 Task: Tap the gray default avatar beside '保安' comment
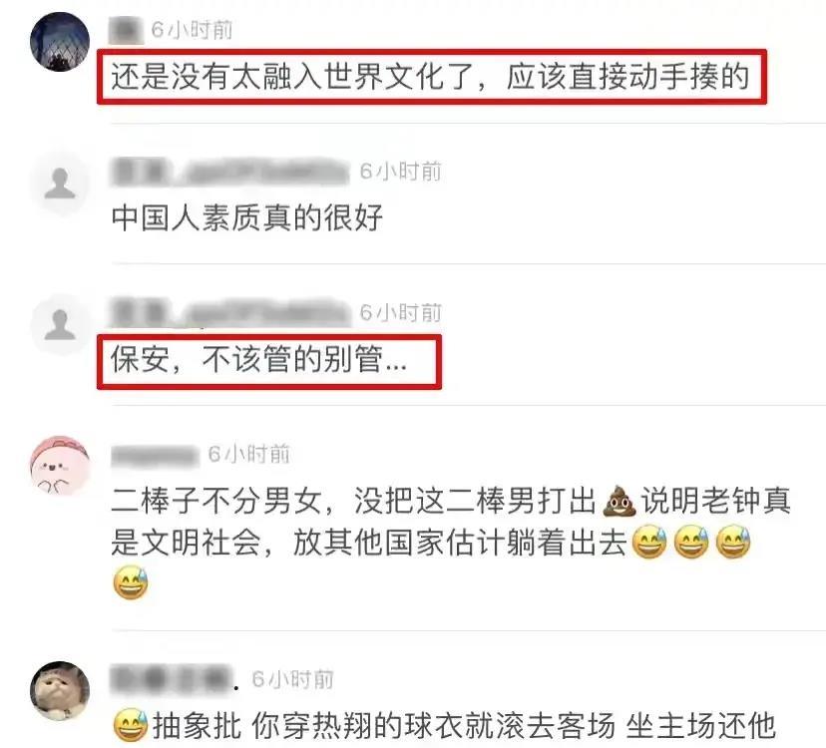click(x=60, y=325)
